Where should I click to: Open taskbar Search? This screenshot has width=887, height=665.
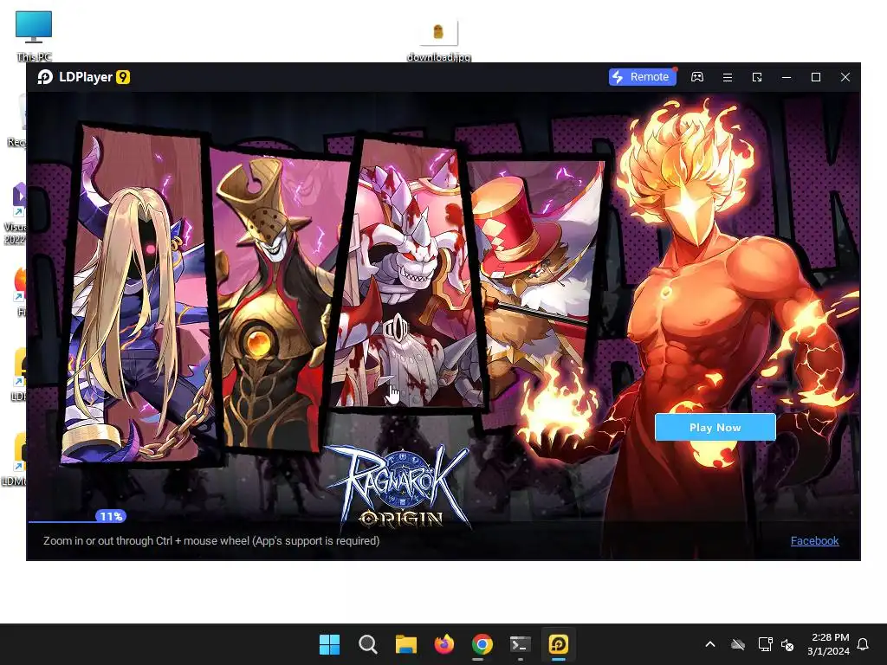[x=367, y=644]
